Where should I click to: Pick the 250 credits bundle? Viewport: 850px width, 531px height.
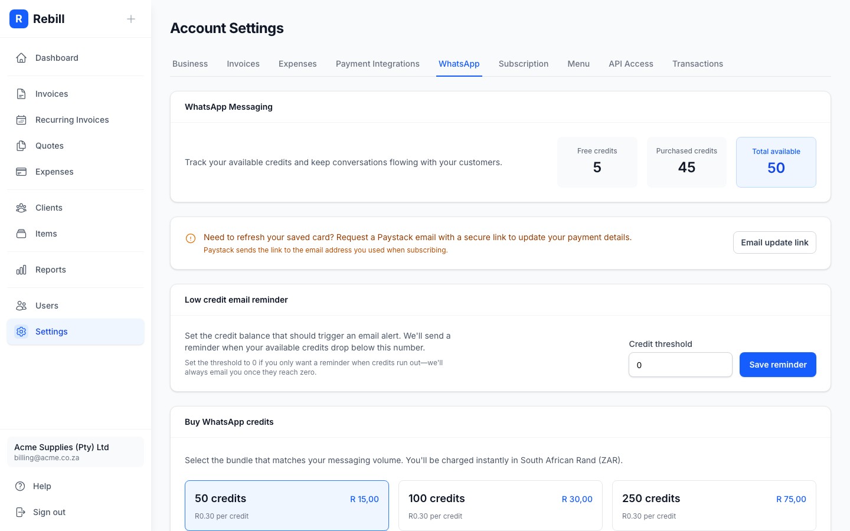click(714, 506)
